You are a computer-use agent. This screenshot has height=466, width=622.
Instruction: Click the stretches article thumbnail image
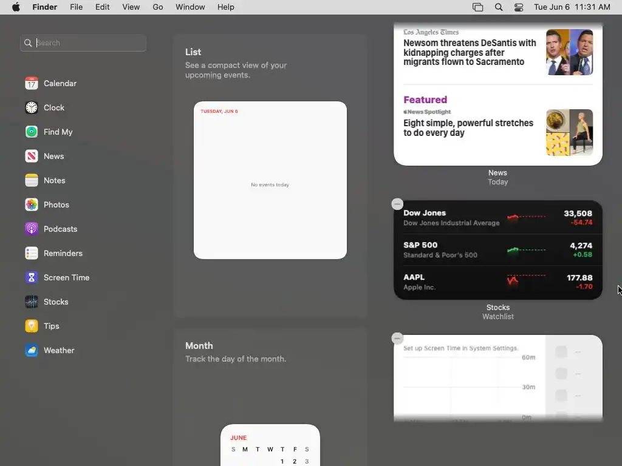[x=569, y=132]
